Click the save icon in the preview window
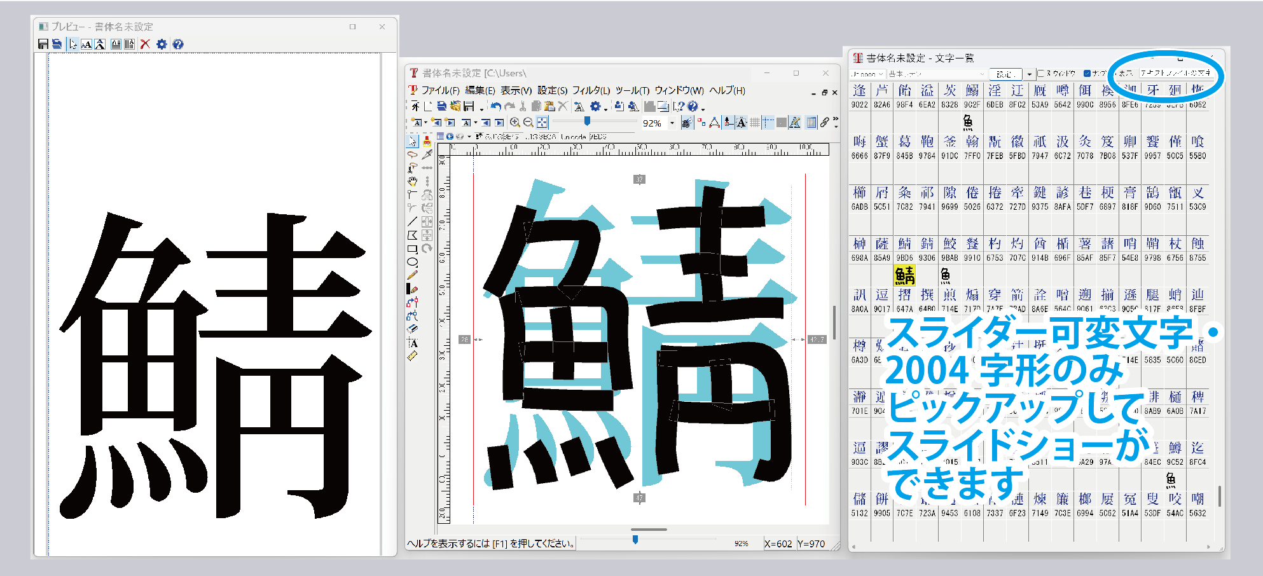The width and height of the screenshot is (1263, 576). click(x=43, y=44)
